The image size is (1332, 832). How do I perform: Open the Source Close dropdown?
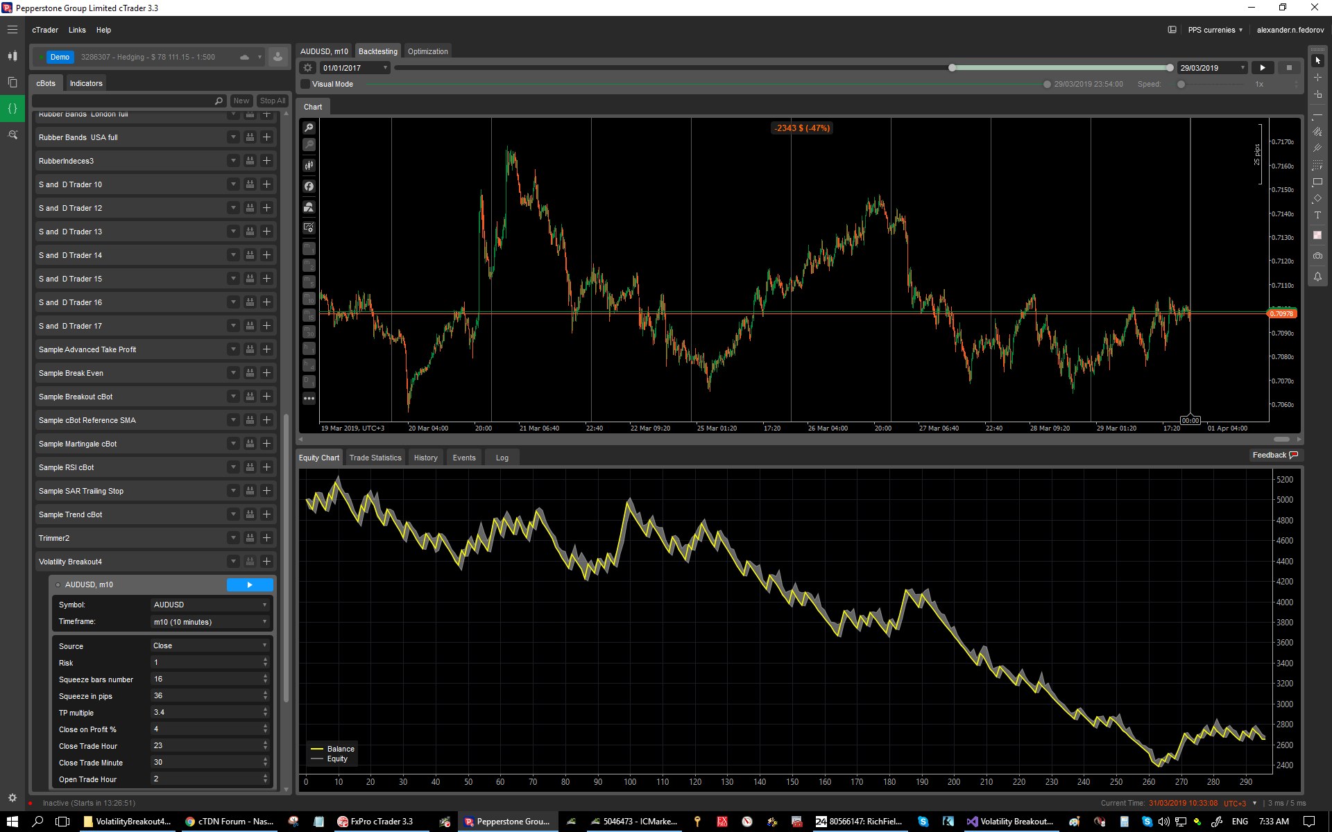pos(210,645)
